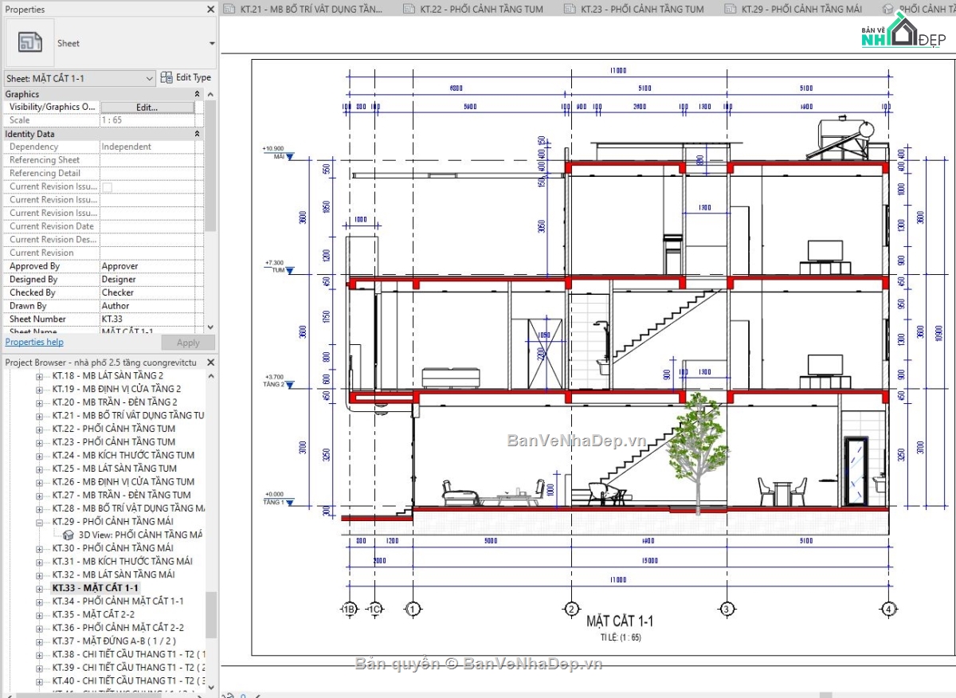Expand the KT.24 tree node
Viewport: 956px width, 698px height.
coord(40,455)
